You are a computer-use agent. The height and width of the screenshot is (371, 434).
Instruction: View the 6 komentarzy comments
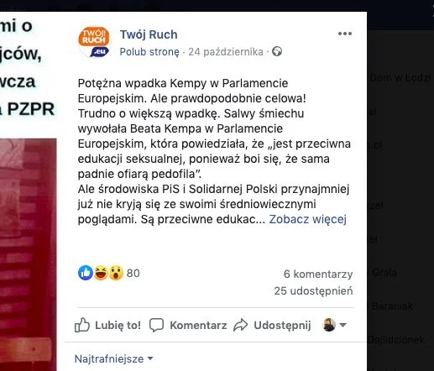tap(318, 274)
